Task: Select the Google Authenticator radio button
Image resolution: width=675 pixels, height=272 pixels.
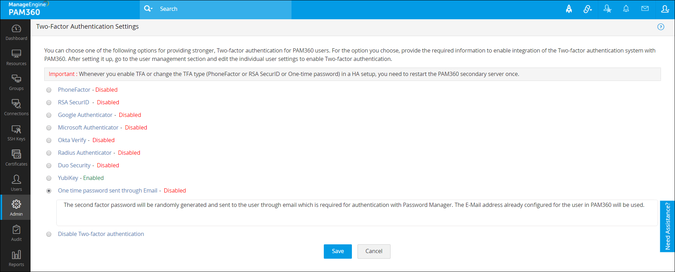Action: coord(49,115)
